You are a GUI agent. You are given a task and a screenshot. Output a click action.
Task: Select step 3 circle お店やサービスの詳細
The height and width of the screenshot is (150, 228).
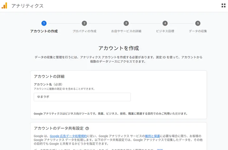tap(126, 23)
